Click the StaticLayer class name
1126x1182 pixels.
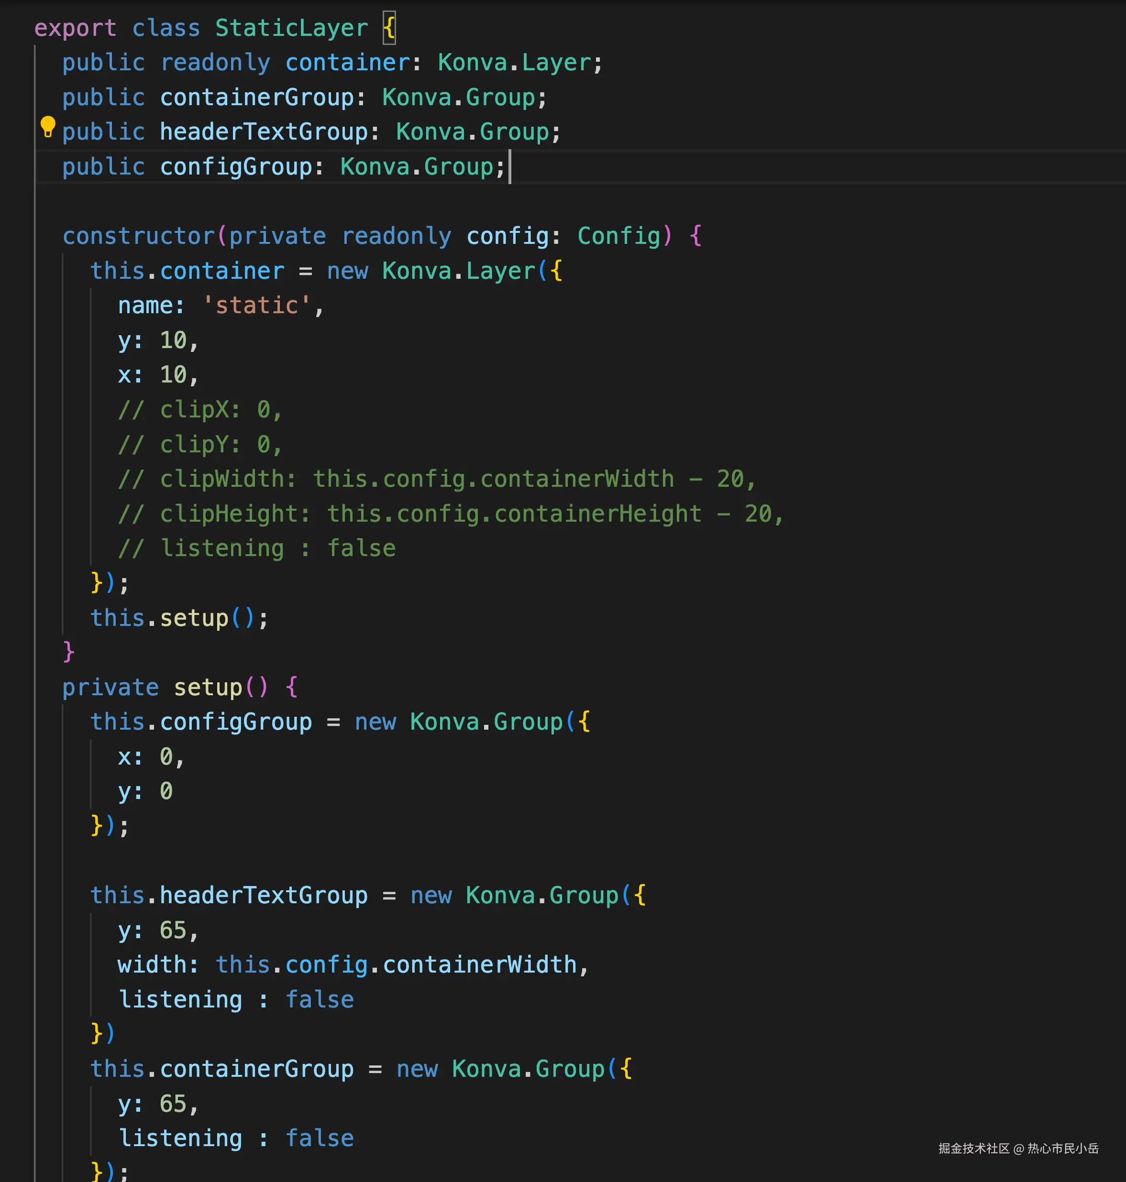coord(292,28)
